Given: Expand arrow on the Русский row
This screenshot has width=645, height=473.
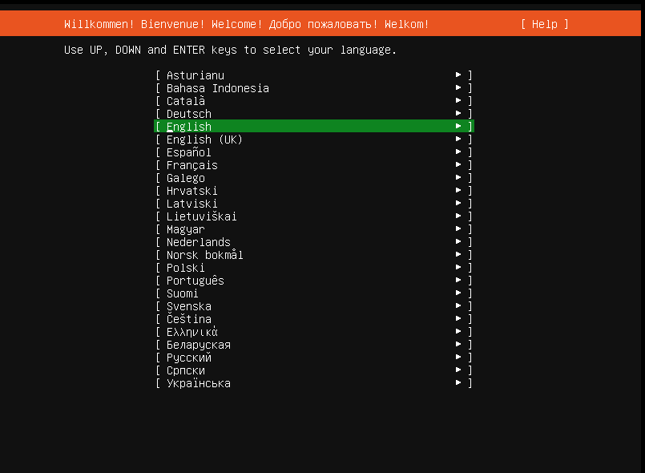Looking at the screenshot, I should pyautogui.click(x=458, y=357).
